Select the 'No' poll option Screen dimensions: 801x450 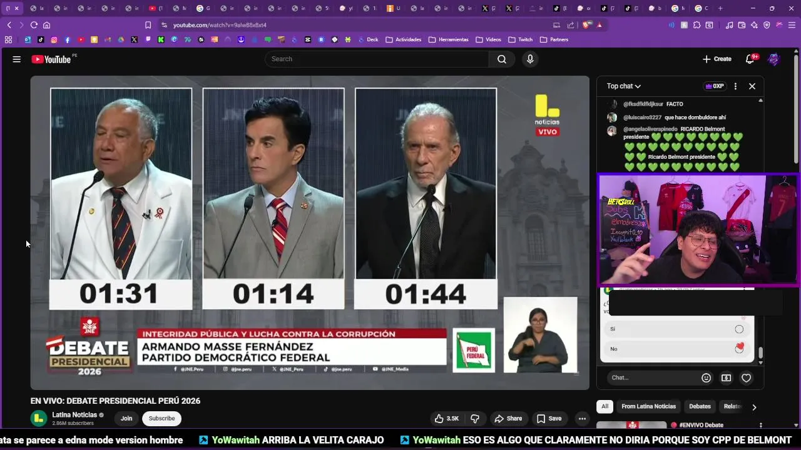[676, 349]
